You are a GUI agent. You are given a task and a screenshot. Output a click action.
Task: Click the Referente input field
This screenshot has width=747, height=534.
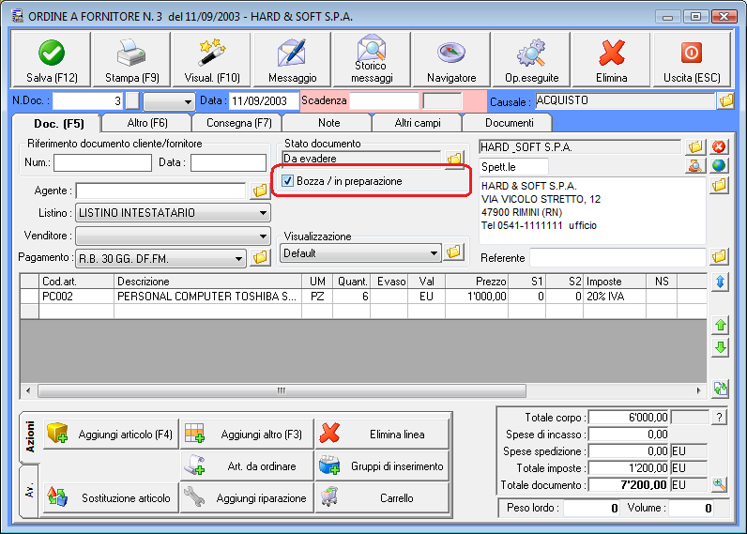(x=617, y=257)
